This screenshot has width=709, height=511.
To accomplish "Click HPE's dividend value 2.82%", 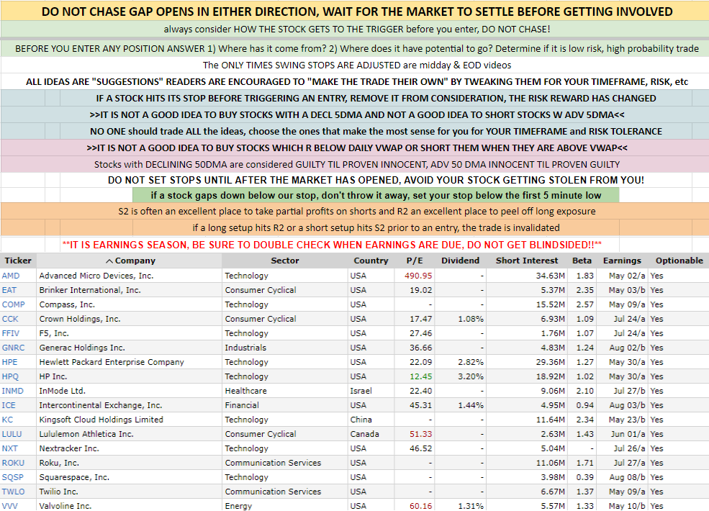I will click(x=471, y=362).
